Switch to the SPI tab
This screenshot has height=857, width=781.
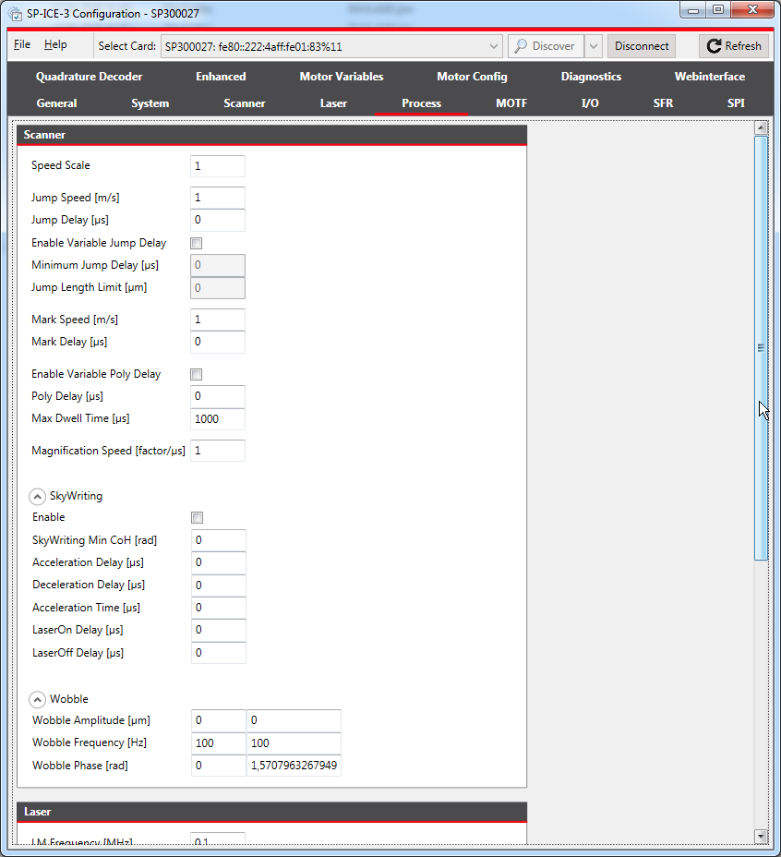click(736, 103)
